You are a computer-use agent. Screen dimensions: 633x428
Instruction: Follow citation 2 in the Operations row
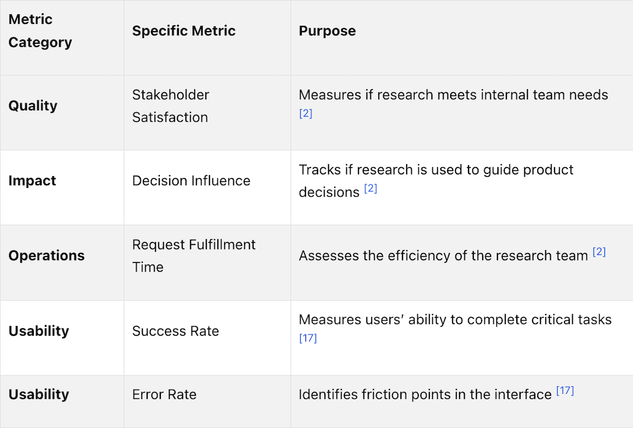coord(599,252)
